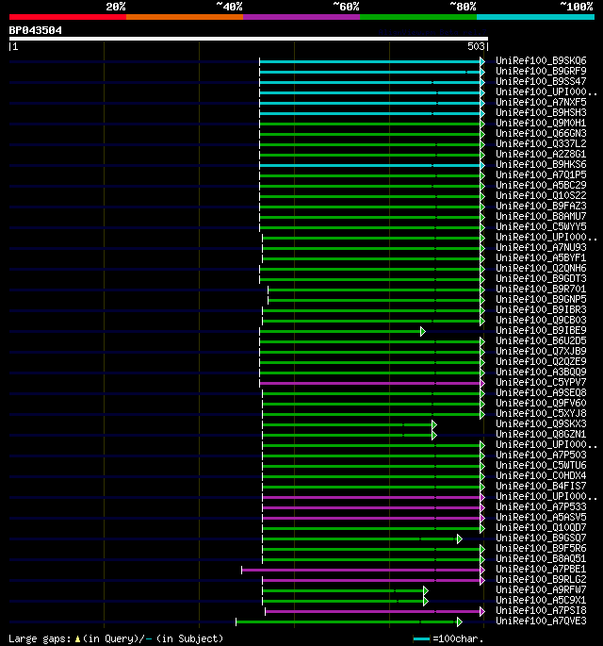603x646 pixels.
Task: Select the UniRef100_B9IBE9 label
Action: (541, 330)
